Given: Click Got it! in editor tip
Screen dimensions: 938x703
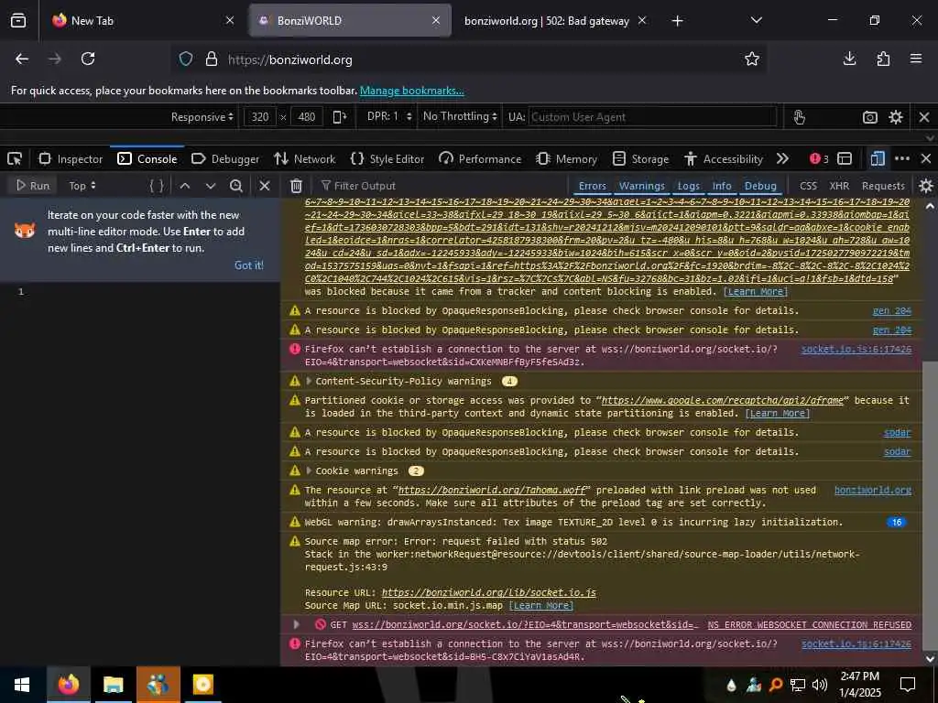Looking at the screenshot, I should 249,265.
